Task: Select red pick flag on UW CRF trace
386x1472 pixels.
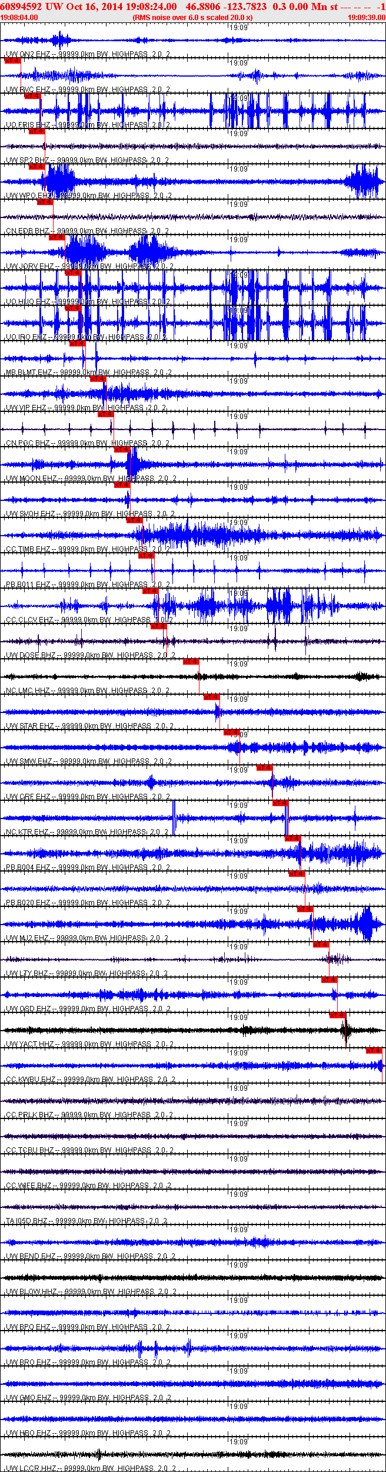Action: 264,767
